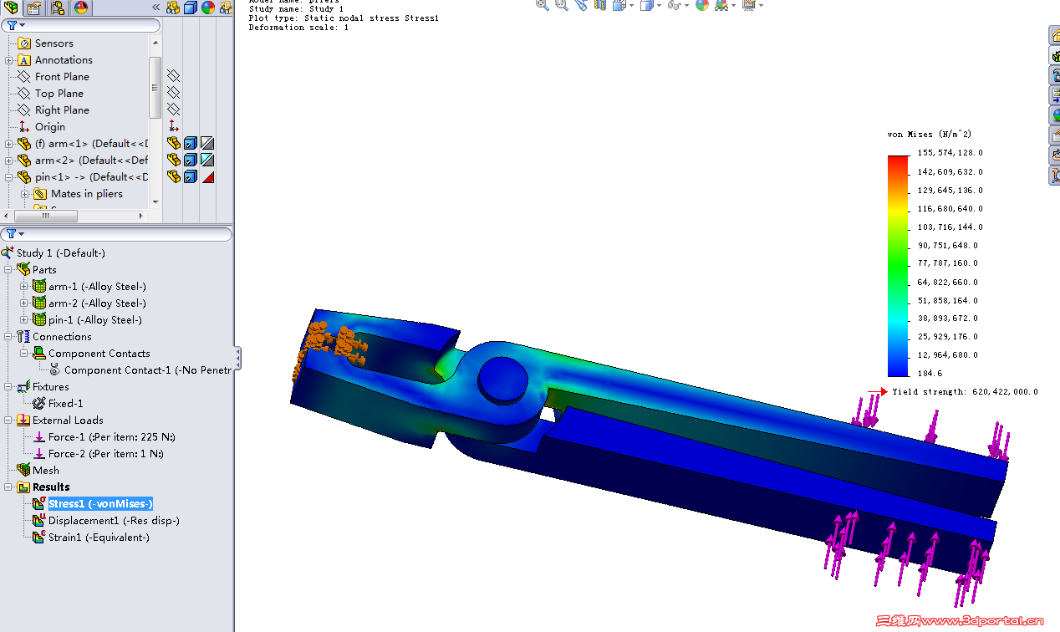
Task: Select the Top Plane item
Action: point(59,94)
